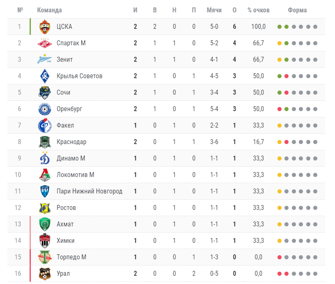Sort by the Мячи column header
The width and height of the screenshot is (335, 284).
click(x=214, y=10)
